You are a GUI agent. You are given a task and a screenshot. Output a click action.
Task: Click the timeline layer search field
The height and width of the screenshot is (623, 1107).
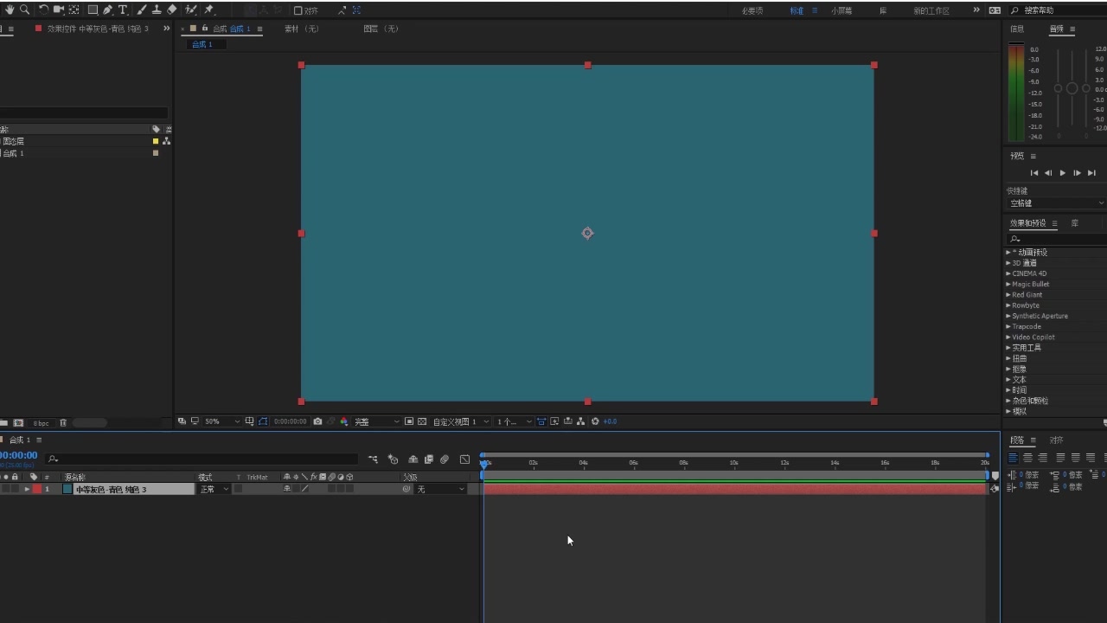(x=202, y=459)
